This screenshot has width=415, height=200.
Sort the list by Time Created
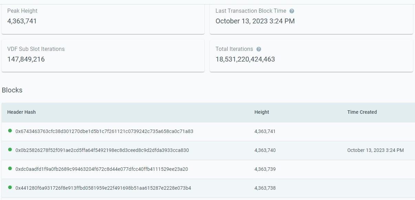pyautogui.click(x=361, y=112)
